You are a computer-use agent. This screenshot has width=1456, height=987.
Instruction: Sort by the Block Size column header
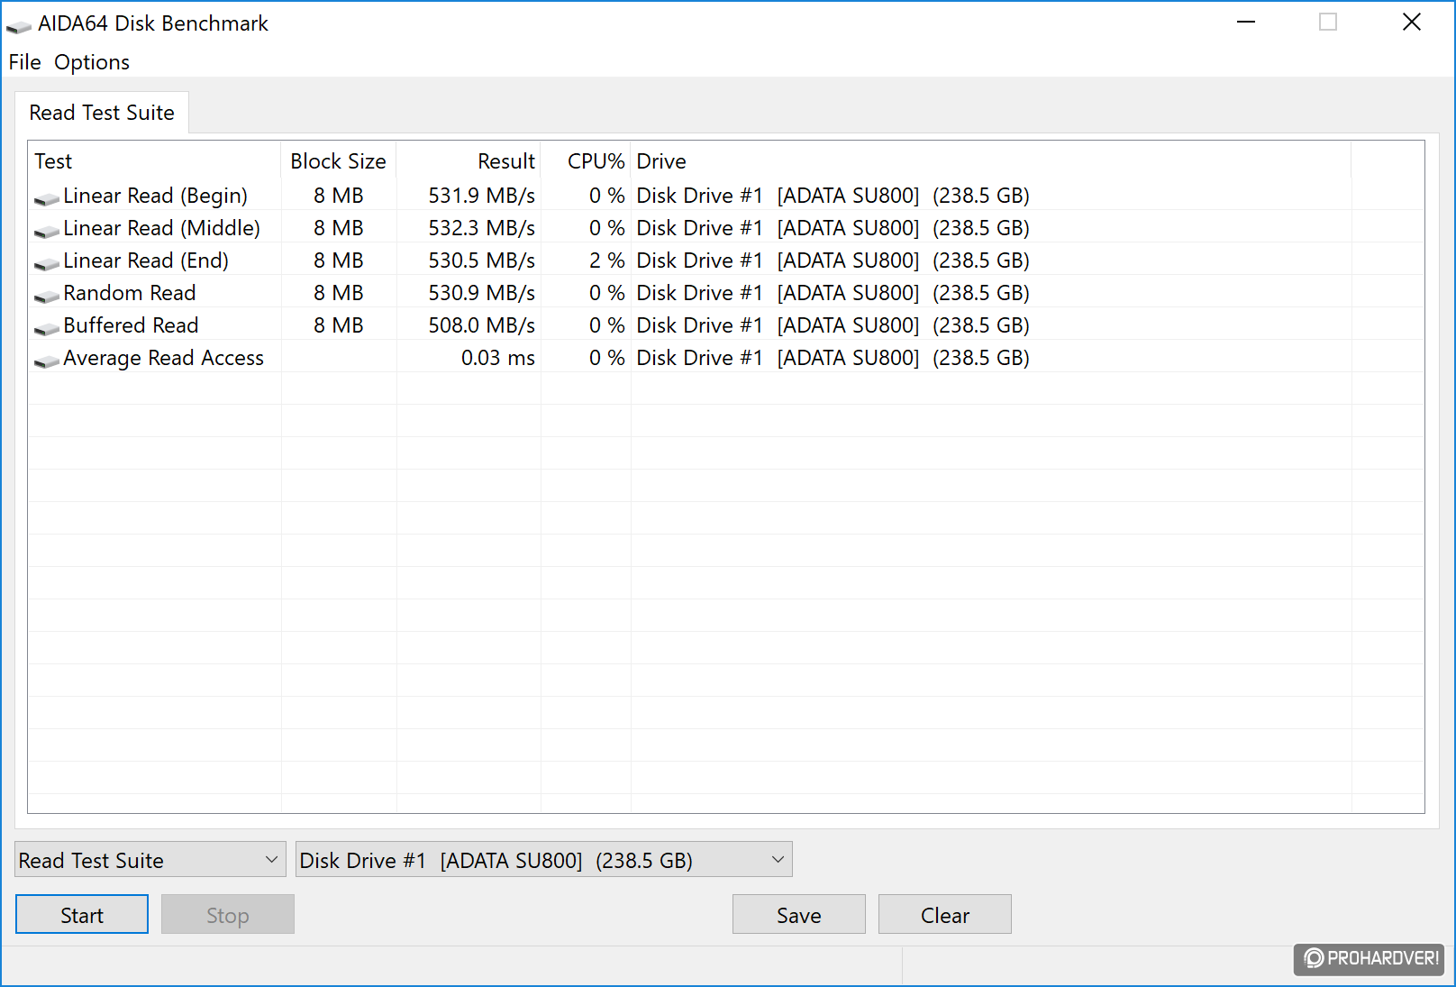pyautogui.click(x=339, y=161)
